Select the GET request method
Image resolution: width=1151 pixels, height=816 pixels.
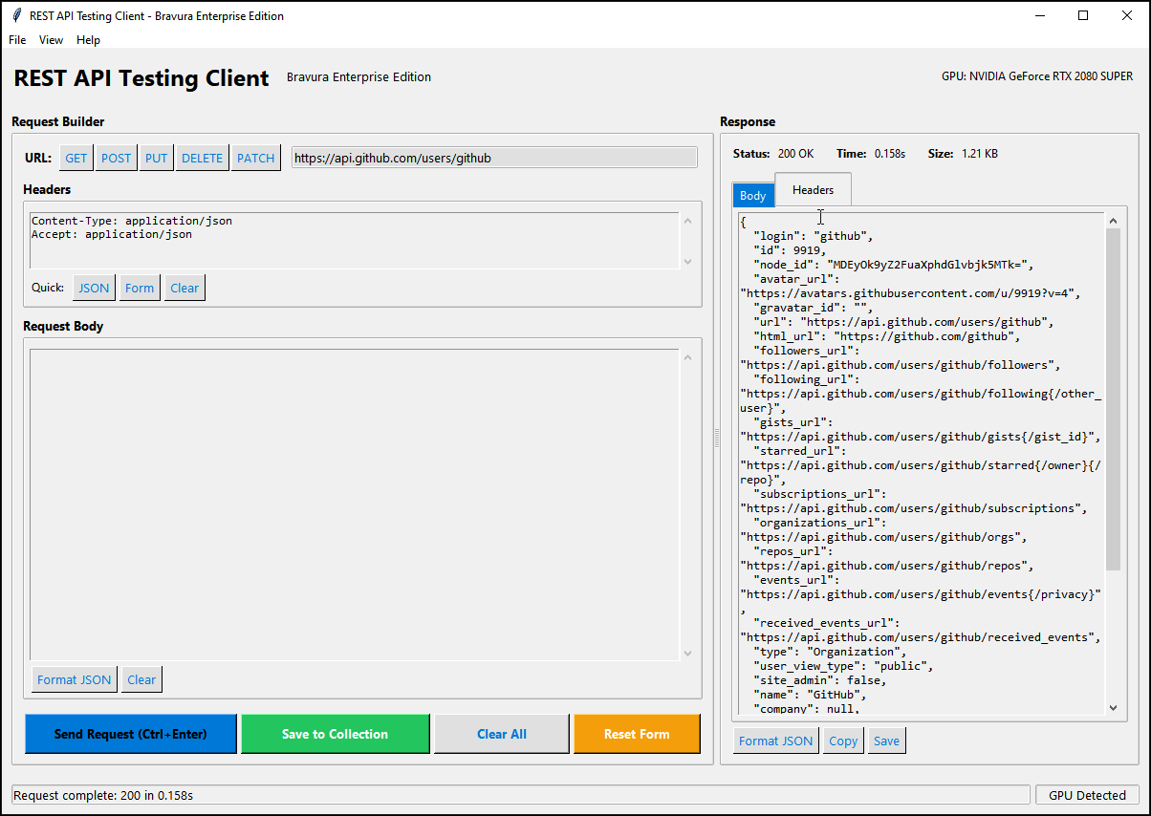tap(76, 158)
